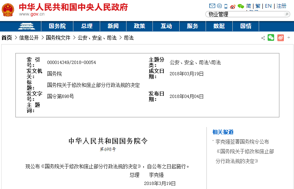The image size is (294, 189).
Task: Open the 国务院 navigation tab
Action: 57,26
